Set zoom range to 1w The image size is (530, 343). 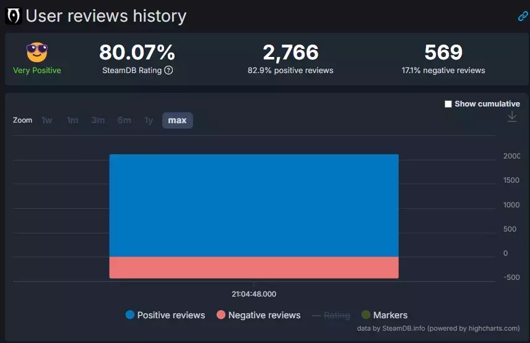click(x=47, y=120)
